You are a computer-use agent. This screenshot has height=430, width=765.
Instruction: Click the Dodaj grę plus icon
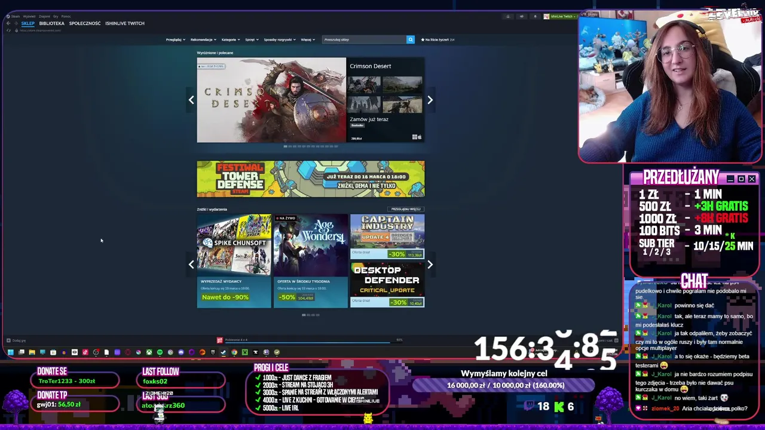pyautogui.click(x=8, y=340)
